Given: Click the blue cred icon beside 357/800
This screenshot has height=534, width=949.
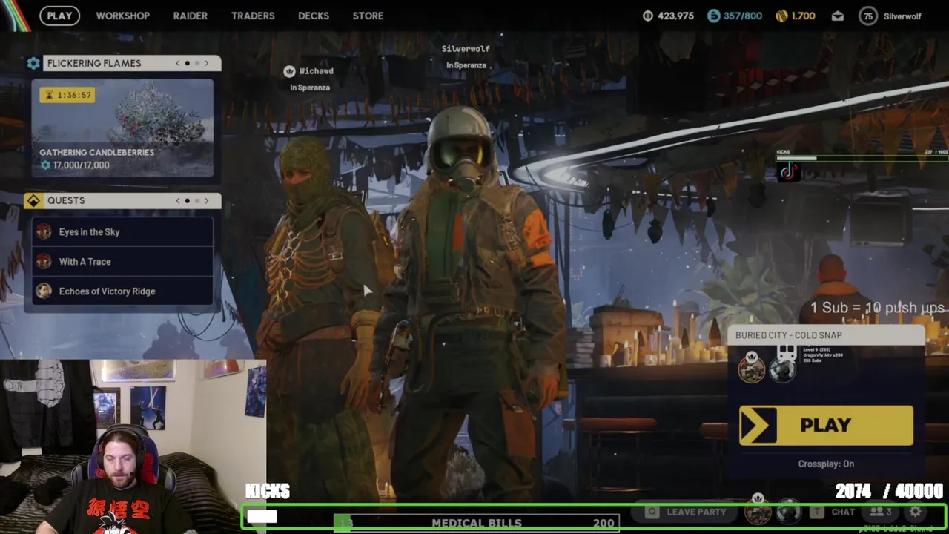Looking at the screenshot, I should pyautogui.click(x=713, y=16).
